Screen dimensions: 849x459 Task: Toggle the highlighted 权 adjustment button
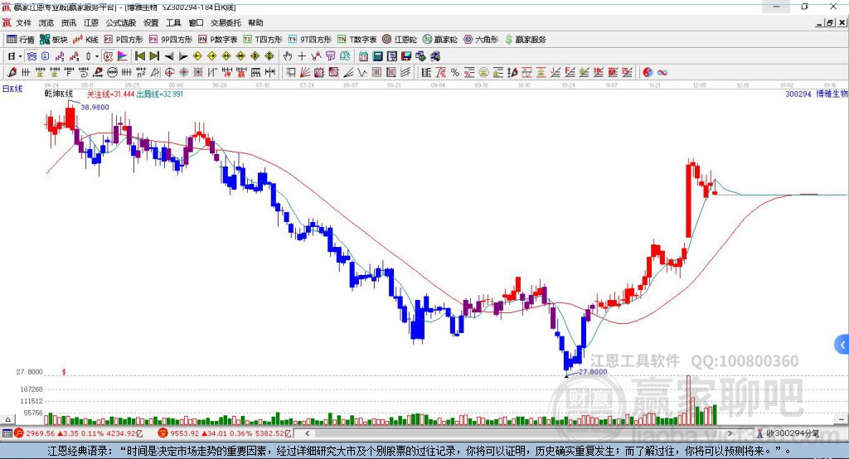[x=109, y=56]
